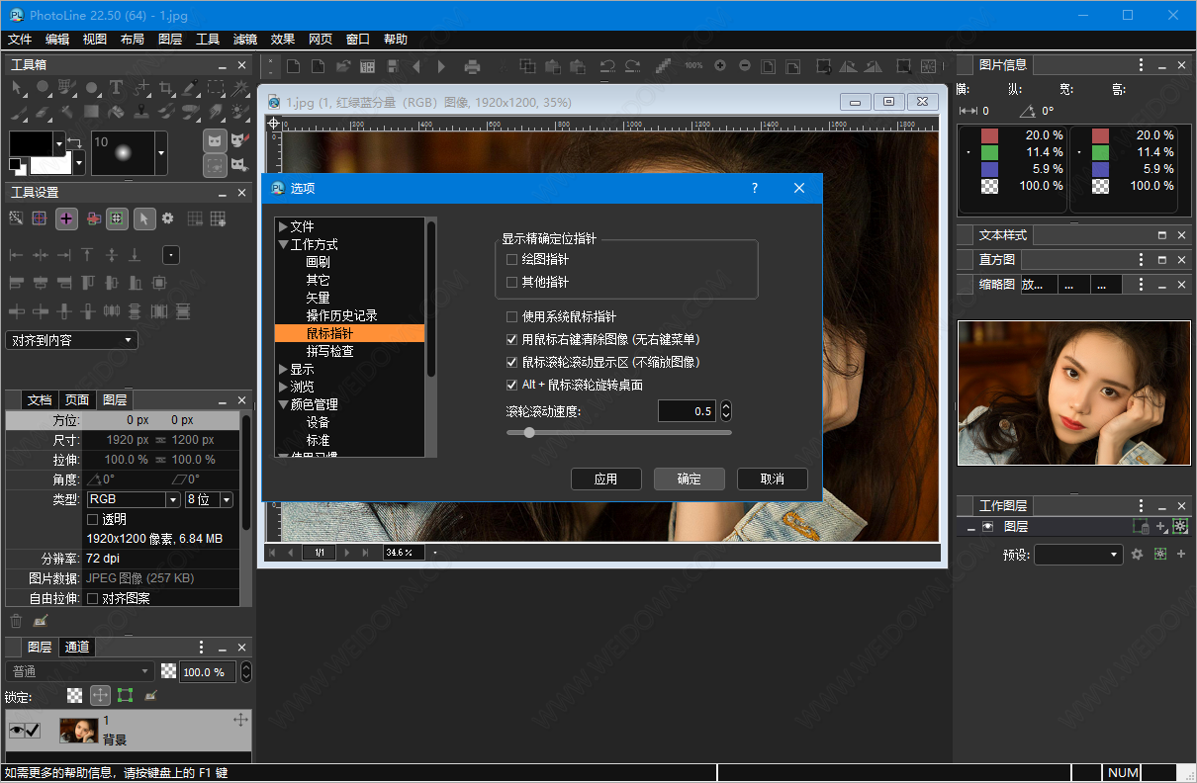
Task: Click the Print icon in toolbar
Action: click(472, 66)
